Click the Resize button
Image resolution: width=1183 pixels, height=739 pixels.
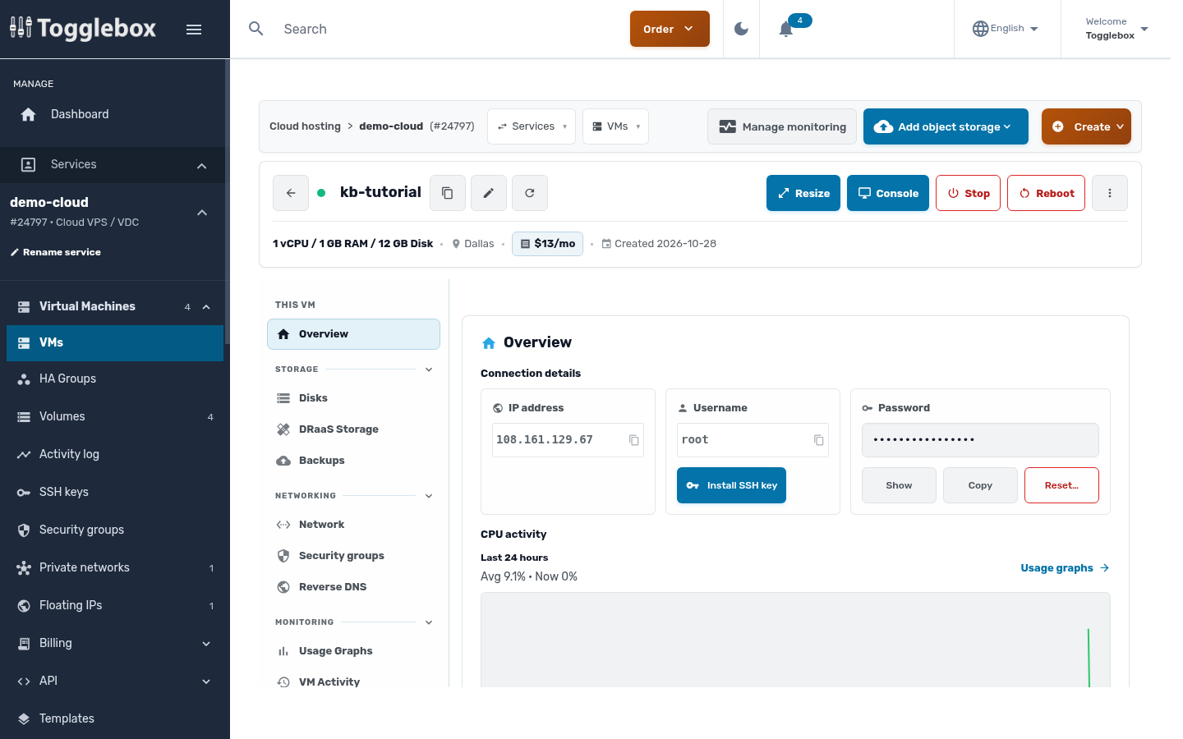click(x=803, y=193)
